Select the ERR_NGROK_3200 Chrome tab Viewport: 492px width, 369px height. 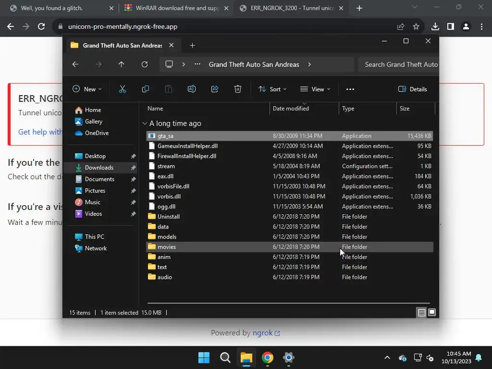click(292, 8)
